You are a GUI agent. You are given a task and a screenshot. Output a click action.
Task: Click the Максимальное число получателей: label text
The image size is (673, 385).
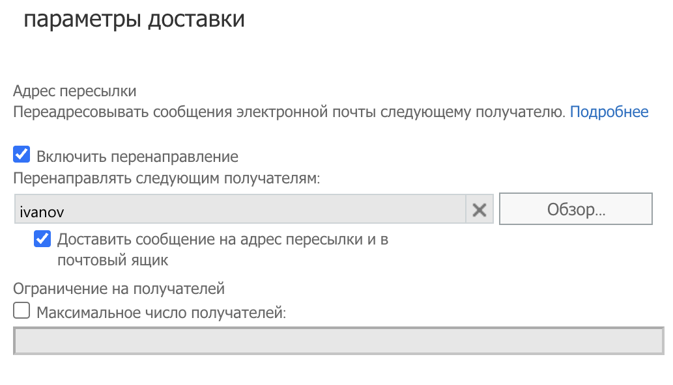162,313
